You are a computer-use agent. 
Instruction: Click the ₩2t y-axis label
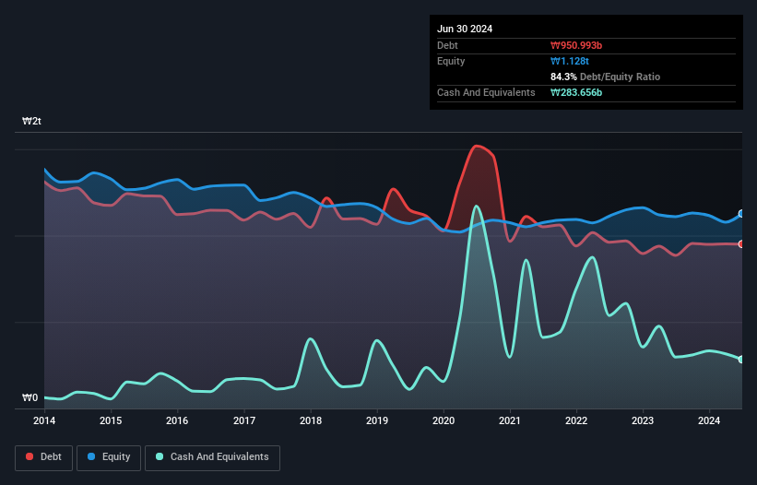coord(31,121)
